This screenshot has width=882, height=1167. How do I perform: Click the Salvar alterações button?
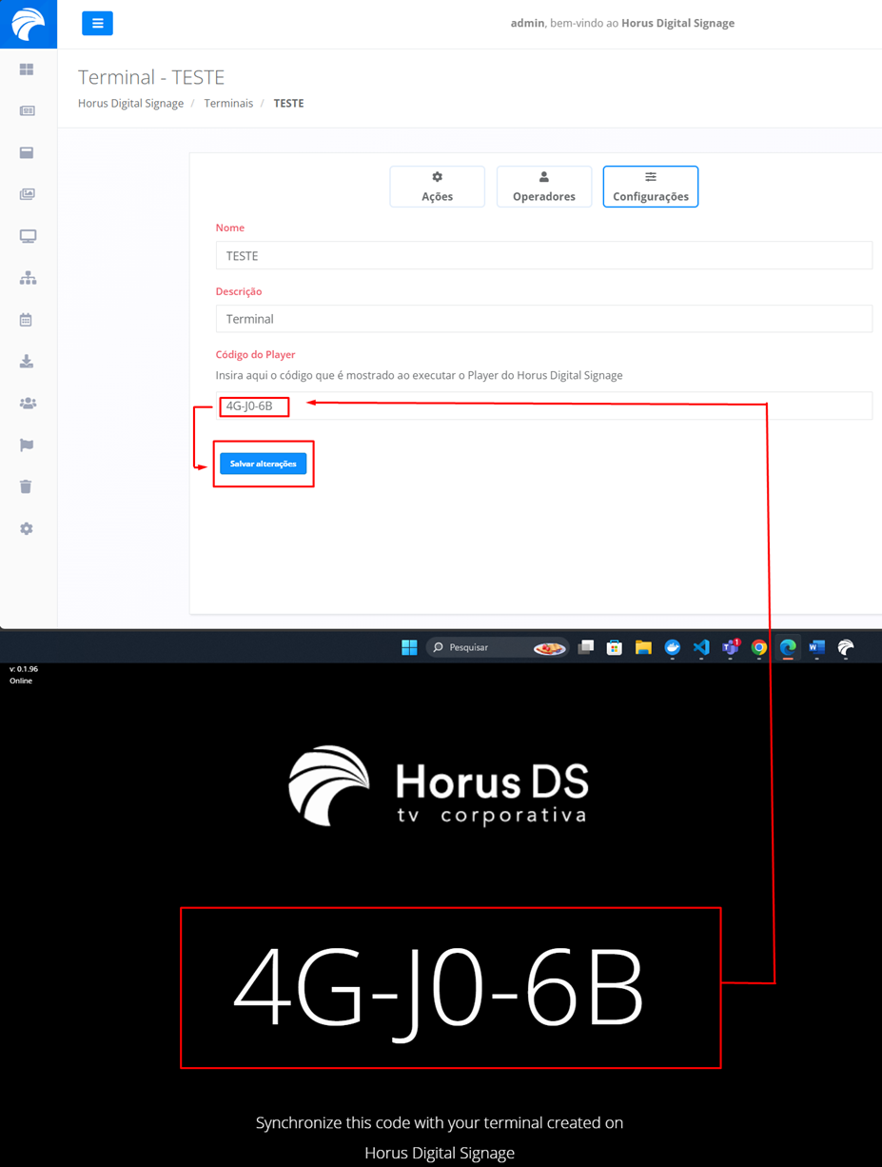(x=263, y=464)
